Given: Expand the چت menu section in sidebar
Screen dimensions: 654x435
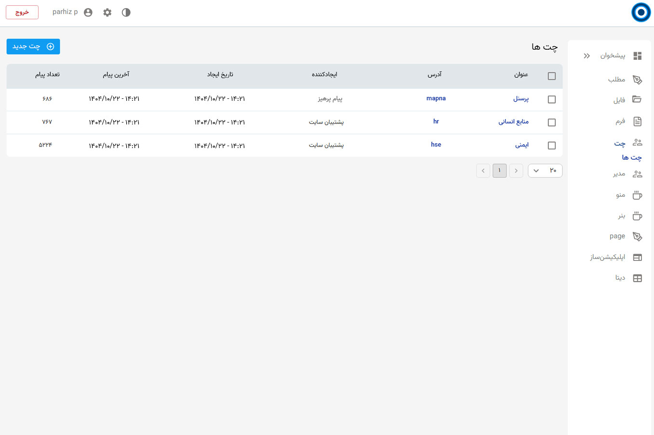Looking at the screenshot, I should (x=626, y=143).
